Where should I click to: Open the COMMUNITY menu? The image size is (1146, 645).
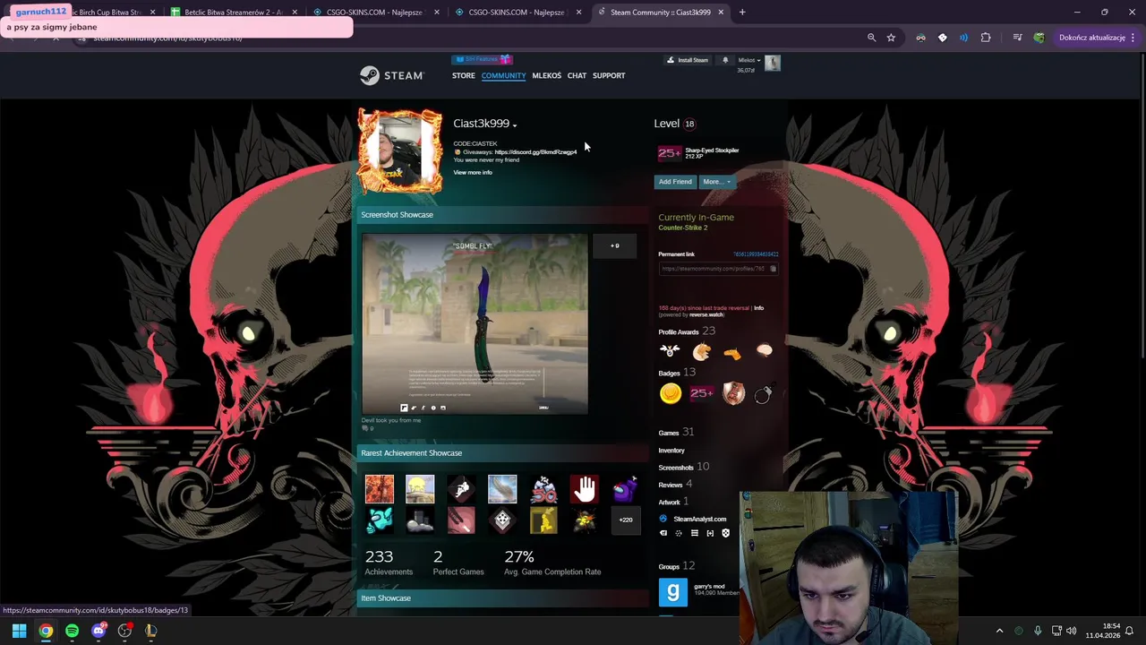pyautogui.click(x=503, y=75)
